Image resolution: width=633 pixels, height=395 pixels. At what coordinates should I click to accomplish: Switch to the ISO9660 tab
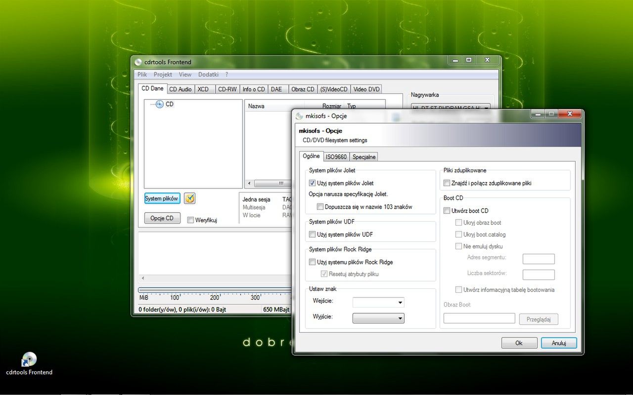coord(336,157)
